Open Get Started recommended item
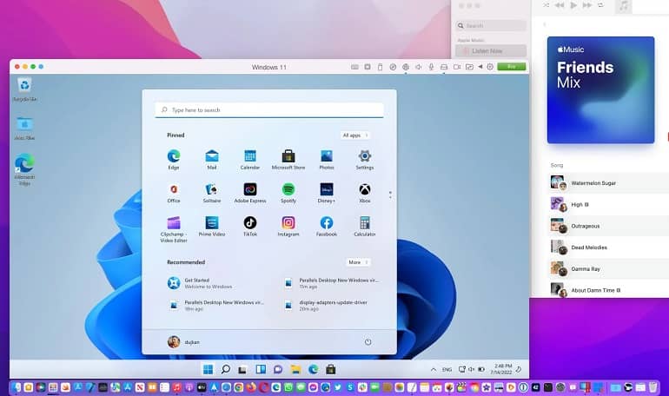The height and width of the screenshot is (396, 669). (x=200, y=283)
